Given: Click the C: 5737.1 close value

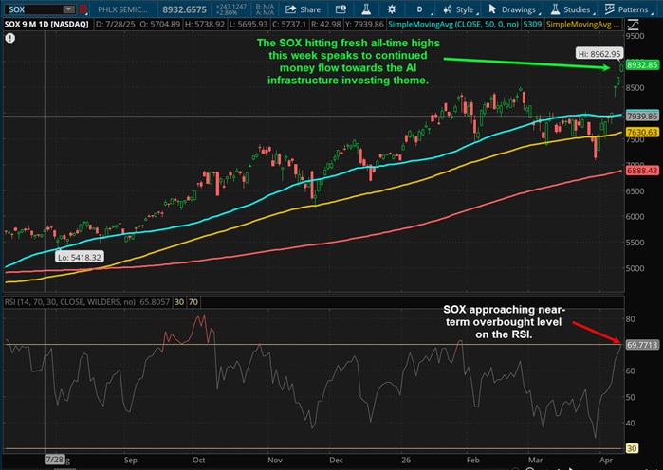Looking at the screenshot, I should 288,24.
